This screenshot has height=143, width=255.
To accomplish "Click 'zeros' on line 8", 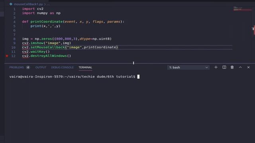I will coord(47,39).
